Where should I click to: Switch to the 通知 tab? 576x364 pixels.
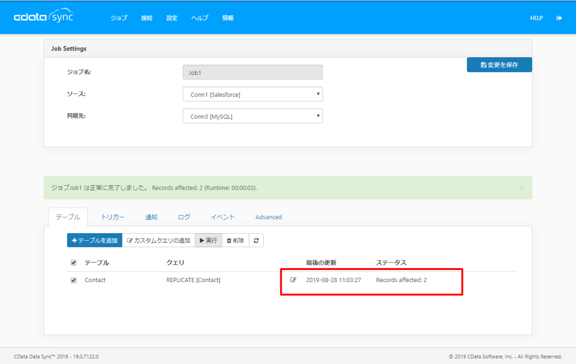[151, 217]
